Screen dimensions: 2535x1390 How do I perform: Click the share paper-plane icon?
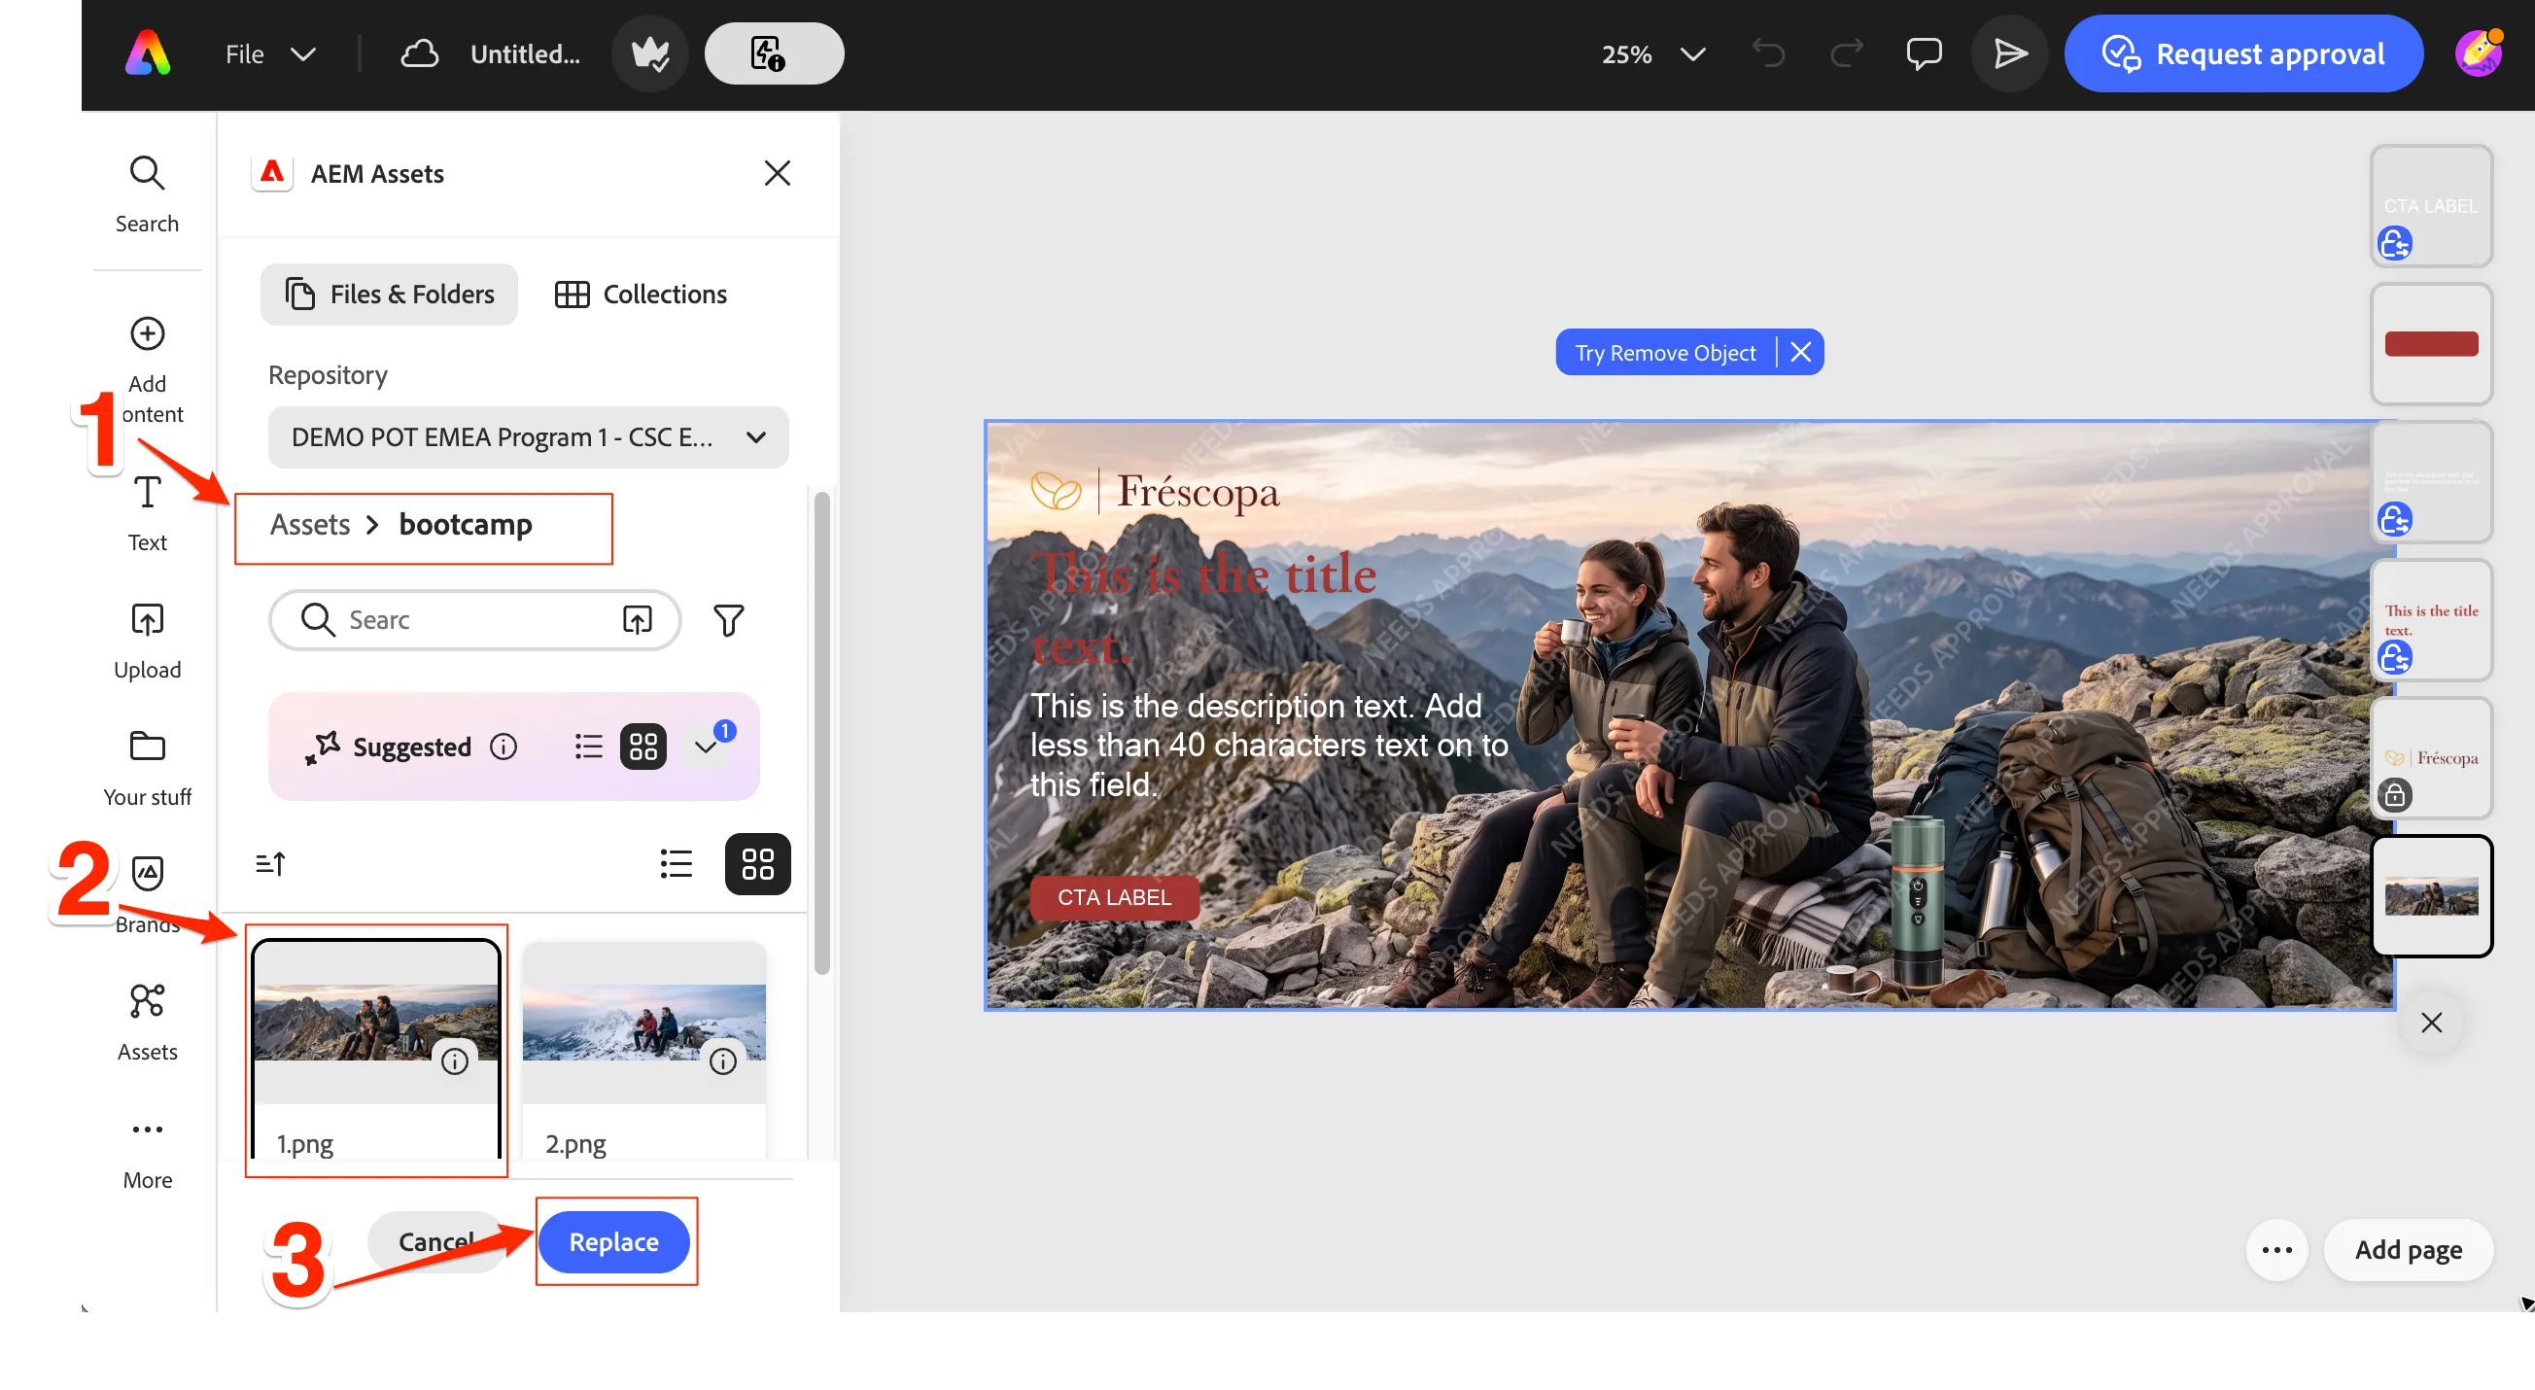click(2009, 53)
